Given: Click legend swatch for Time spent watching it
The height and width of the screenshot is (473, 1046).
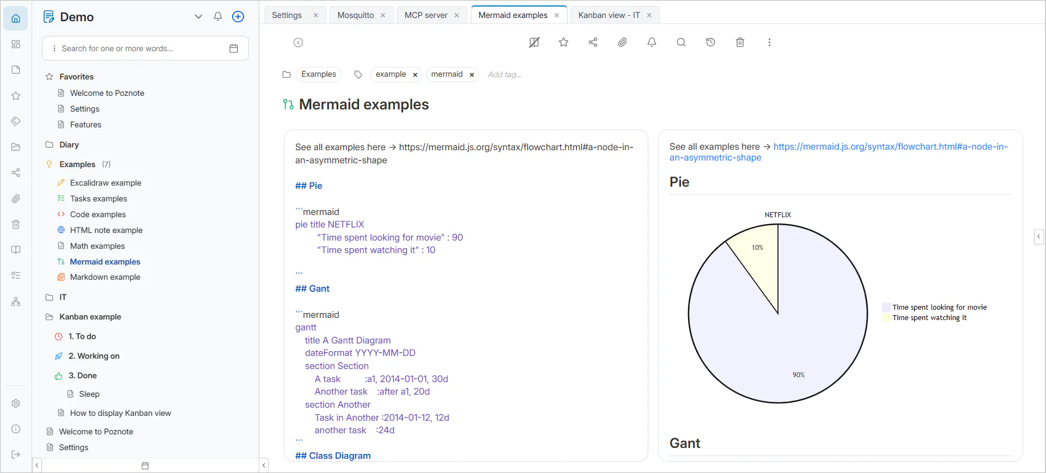Looking at the screenshot, I should click(x=886, y=318).
